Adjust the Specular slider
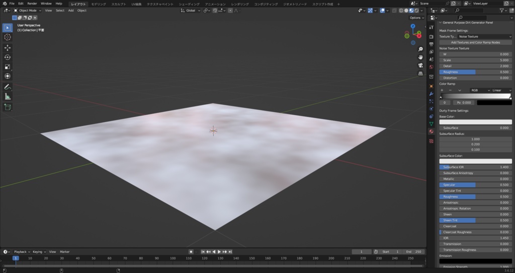 tap(475, 185)
